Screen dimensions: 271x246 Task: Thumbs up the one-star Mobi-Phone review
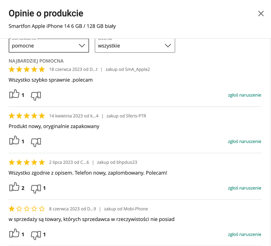[14, 233]
